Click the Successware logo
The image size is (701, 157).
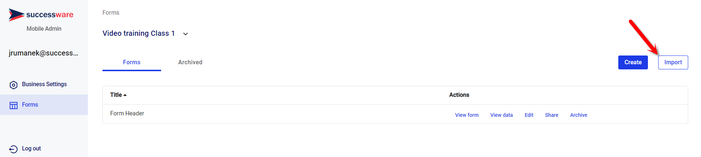[x=41, y=15]
